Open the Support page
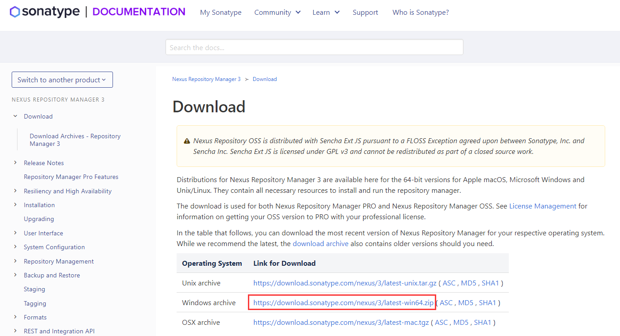The image size is (620, 336). click(365, 13)
